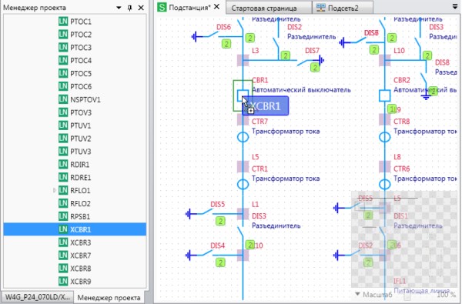Viewport: 462px width, 304px height.
Task: Select the CTR8 current transformer circle symbol
Action: pos(384,137)
